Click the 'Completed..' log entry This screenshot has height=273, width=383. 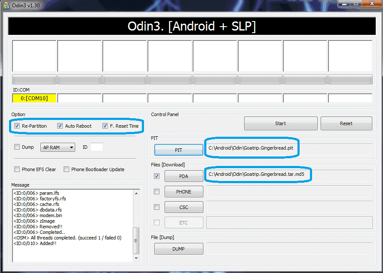[39, 232]
